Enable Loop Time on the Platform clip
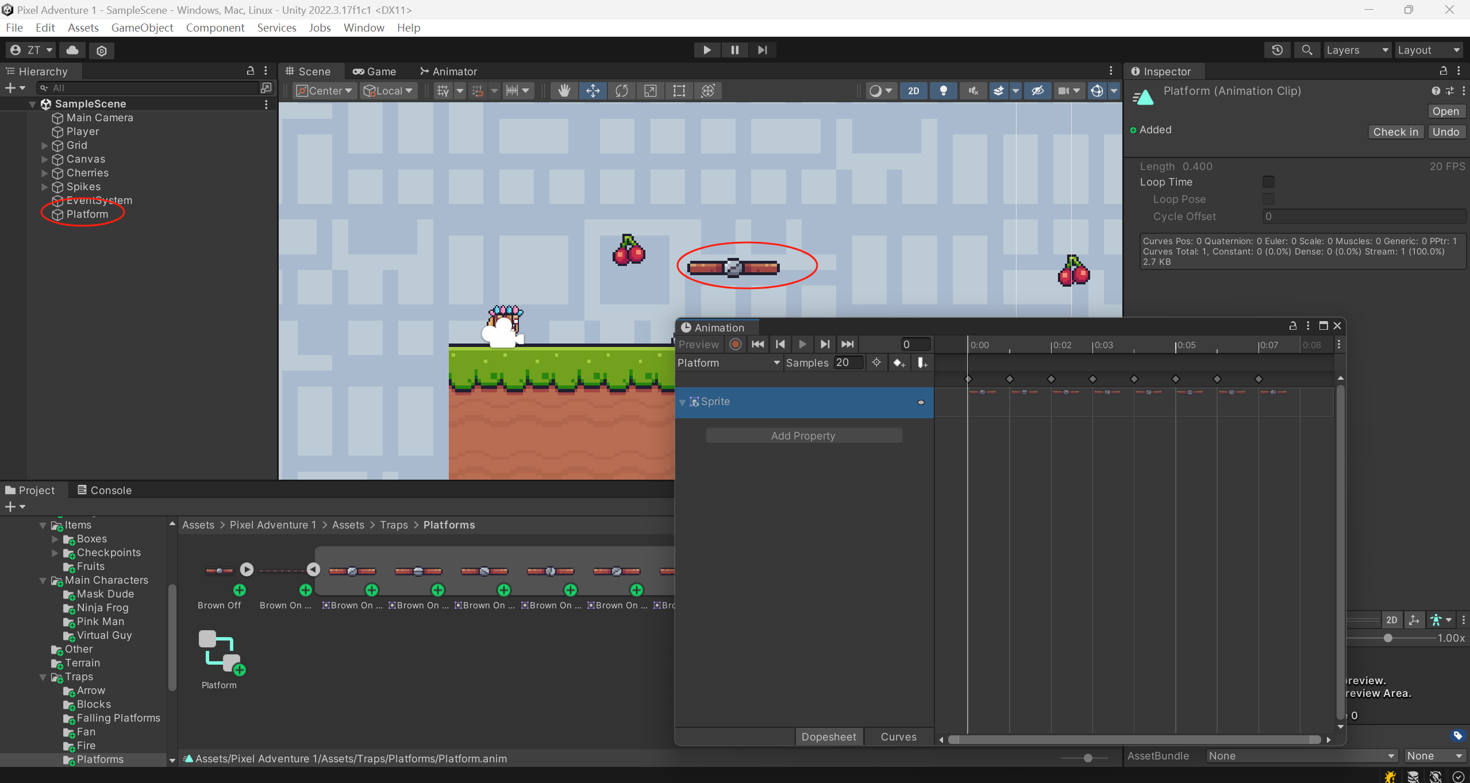 pos(1269,182)
